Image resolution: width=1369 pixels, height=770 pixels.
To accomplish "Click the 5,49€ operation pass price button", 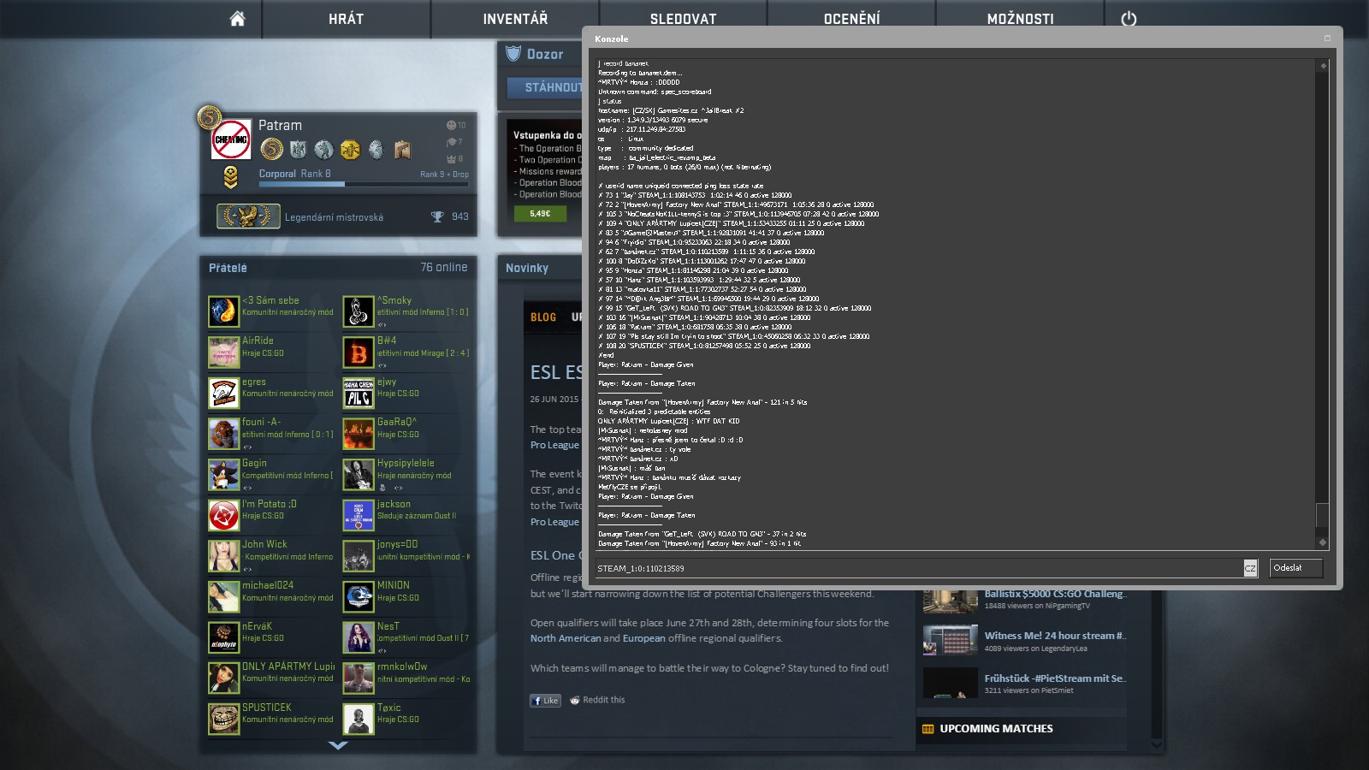I will pos(540,213).
